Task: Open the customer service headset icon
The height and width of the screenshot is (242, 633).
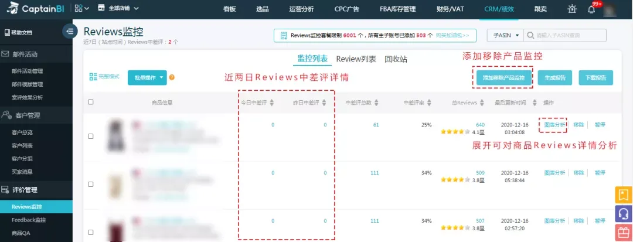Action: [x=624, y=213]
